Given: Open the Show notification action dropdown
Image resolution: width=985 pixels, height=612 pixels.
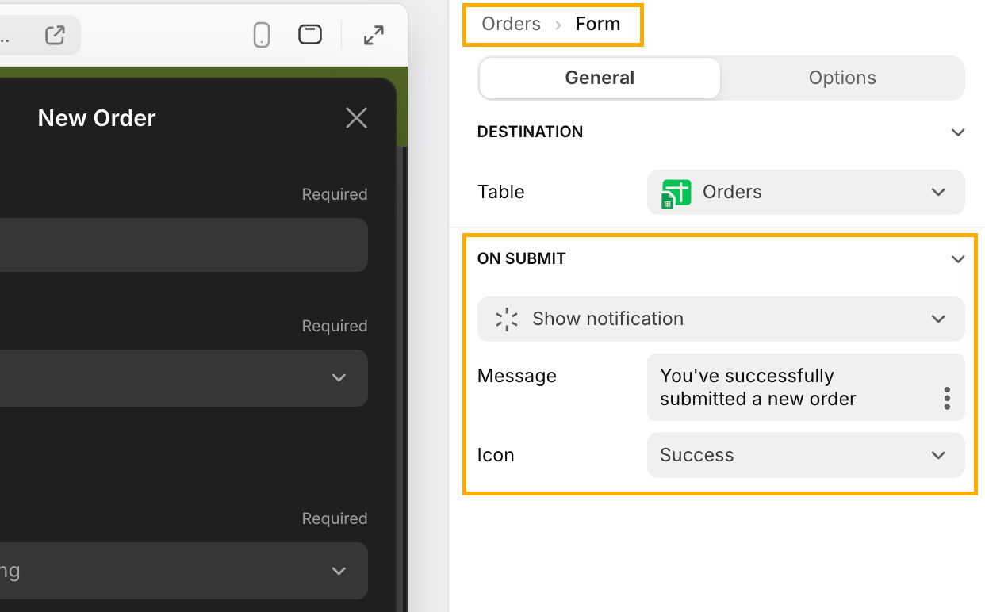Looking at the screenshot, I should pos(721,319).
